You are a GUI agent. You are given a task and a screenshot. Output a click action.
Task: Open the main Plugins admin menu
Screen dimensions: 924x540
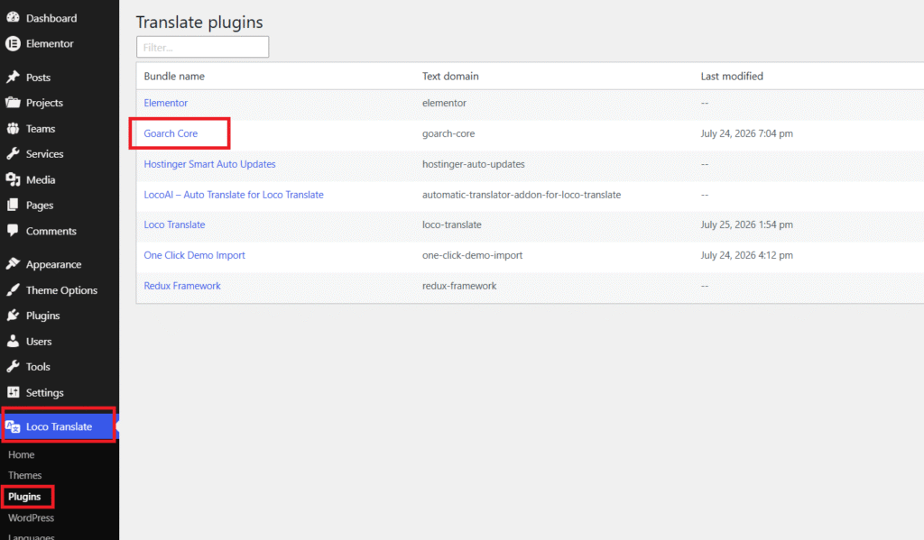click(x=43, y=316)
